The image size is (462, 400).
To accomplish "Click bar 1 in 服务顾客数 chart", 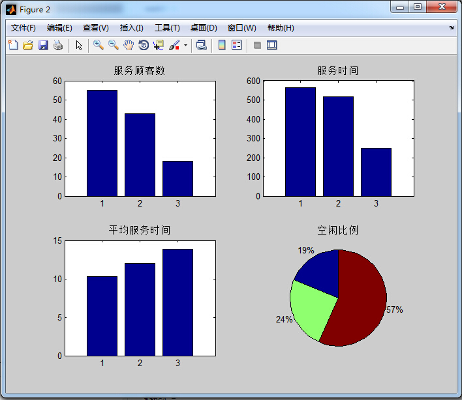I will (x=102, y=143).
